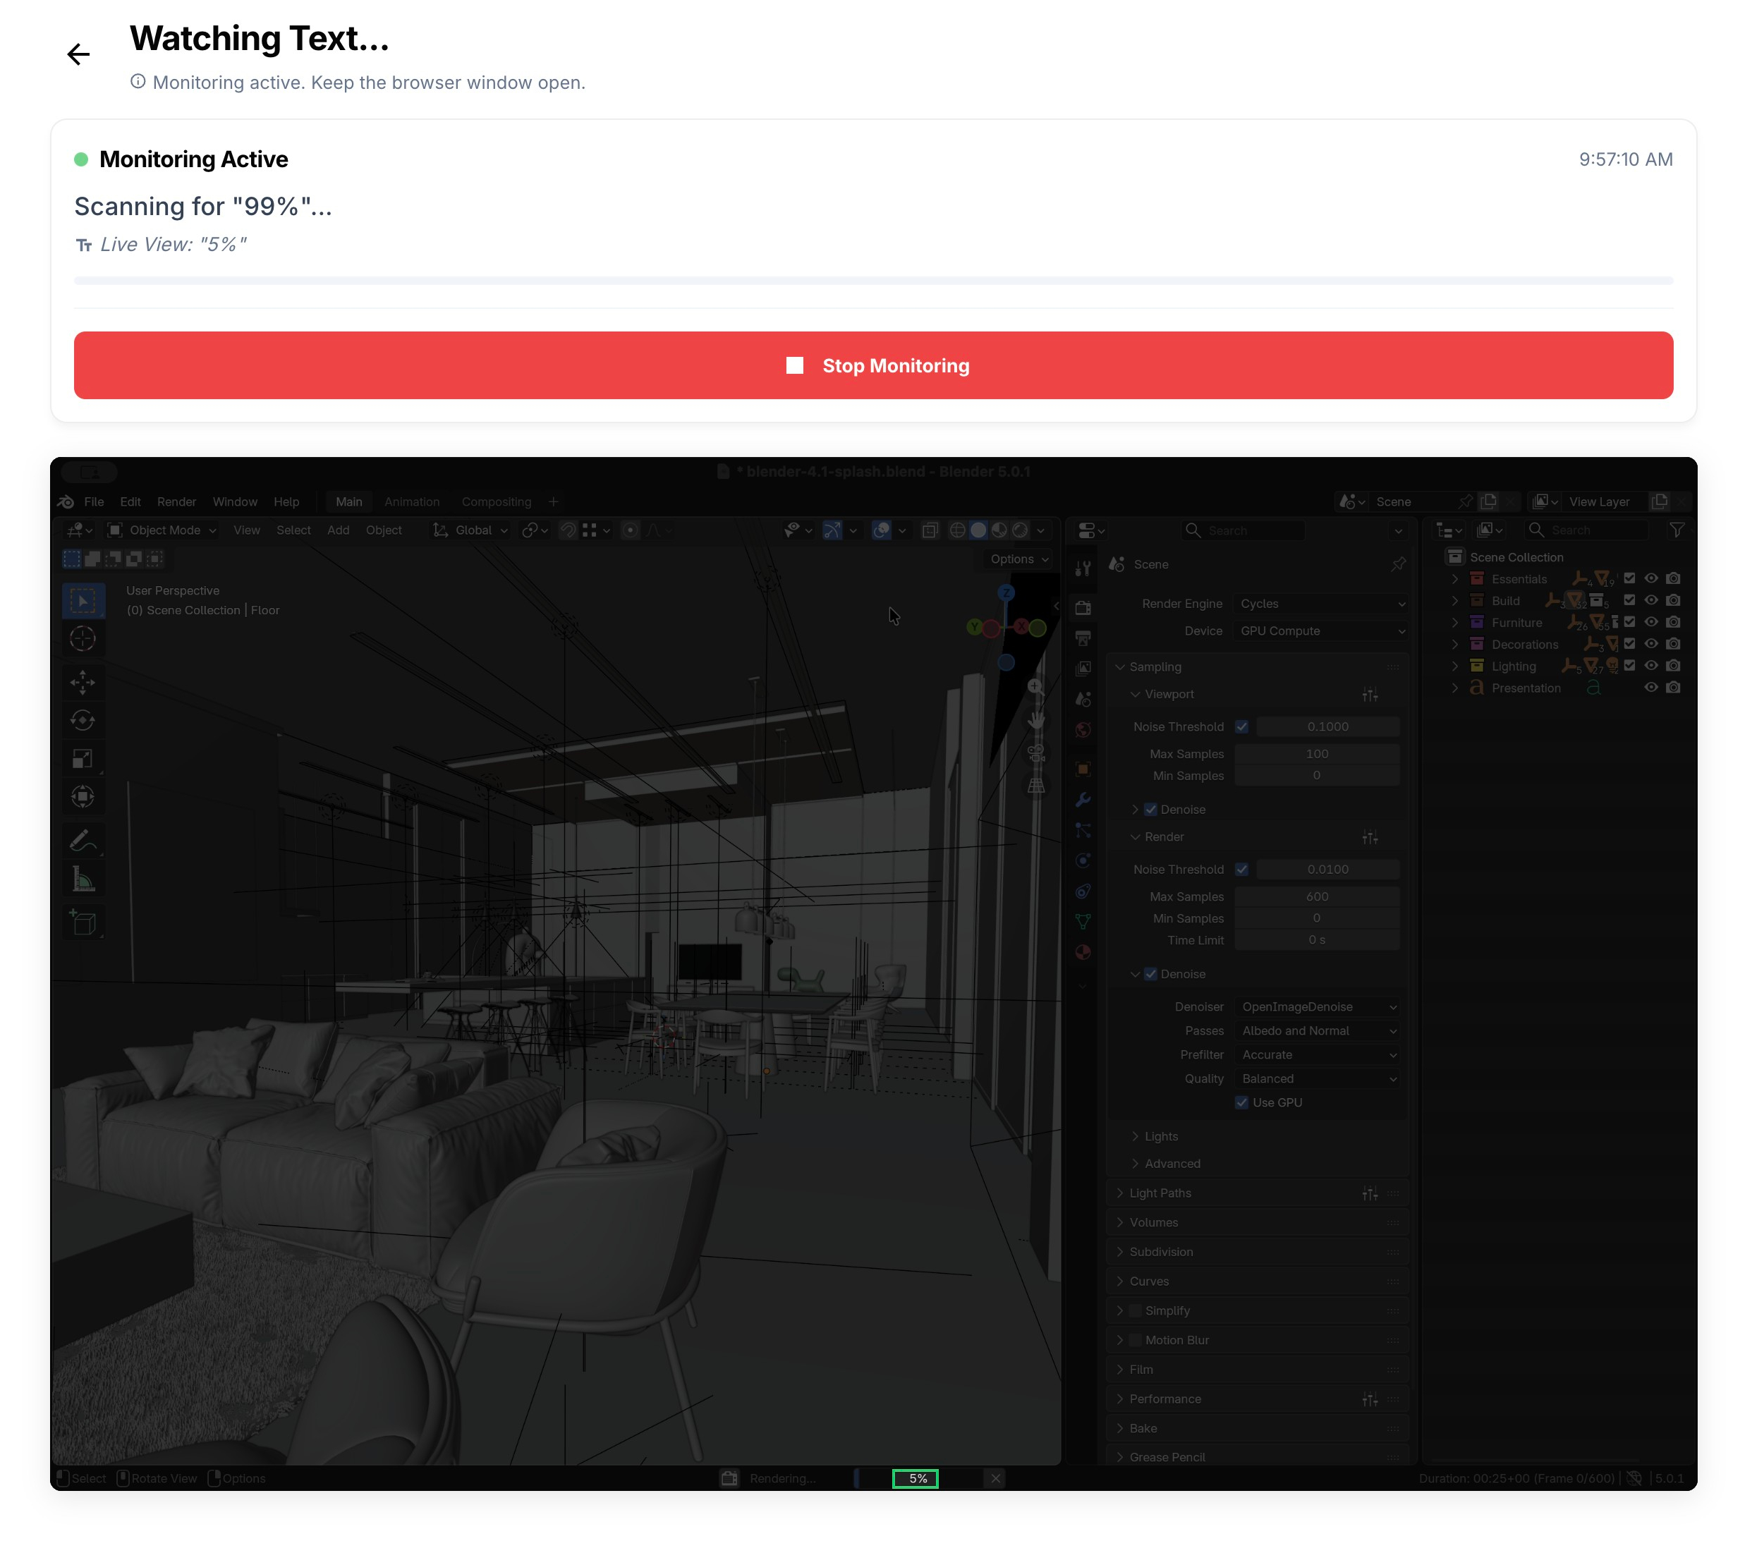Image resolution: width=1752 pixels, height=1553 pixels.
Task: Select the Move tool in the viewport toolbar
Action: click(x=83, y=683)
